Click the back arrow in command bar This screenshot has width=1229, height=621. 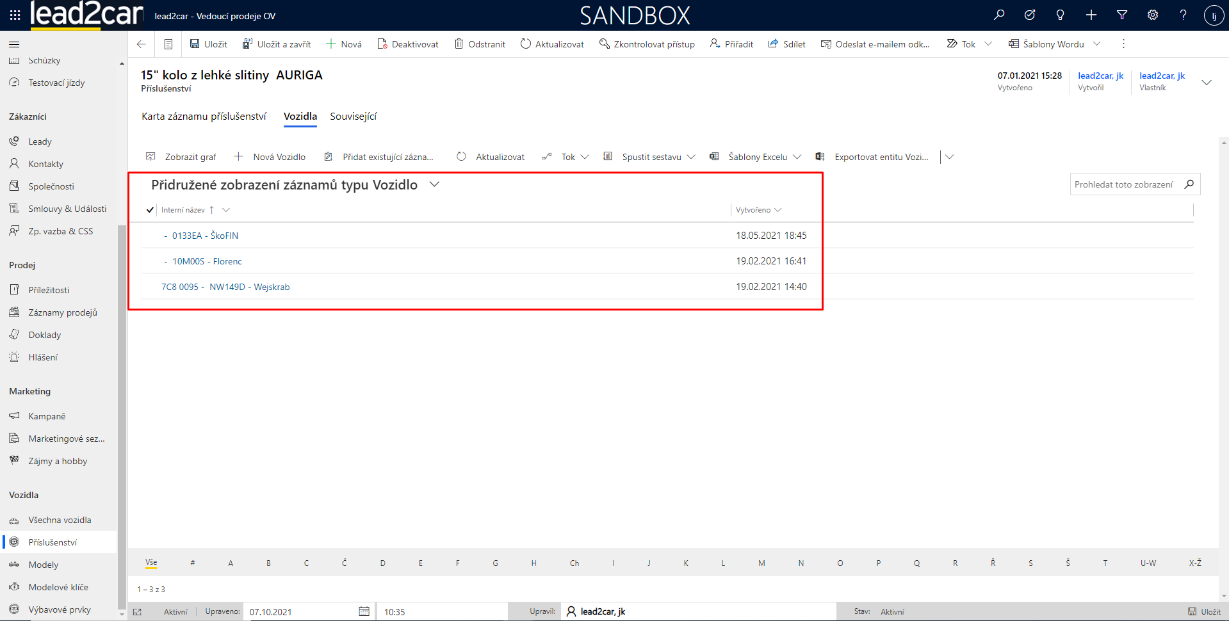point(142,44)
